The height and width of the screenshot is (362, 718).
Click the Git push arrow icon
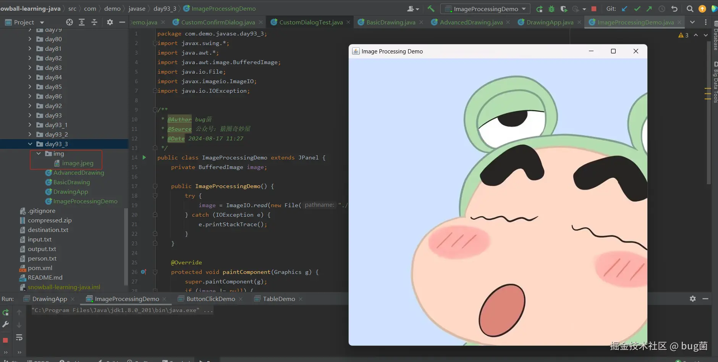pyautogui.click(x=649, y=9)
